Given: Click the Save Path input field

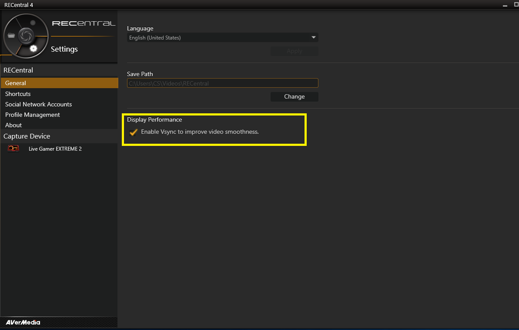Looking at the screenshot, I should 222,83.
